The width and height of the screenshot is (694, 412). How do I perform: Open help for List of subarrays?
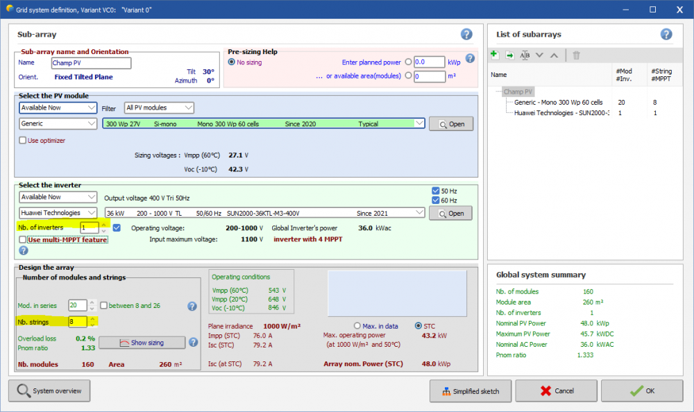[x=666, y=34]
